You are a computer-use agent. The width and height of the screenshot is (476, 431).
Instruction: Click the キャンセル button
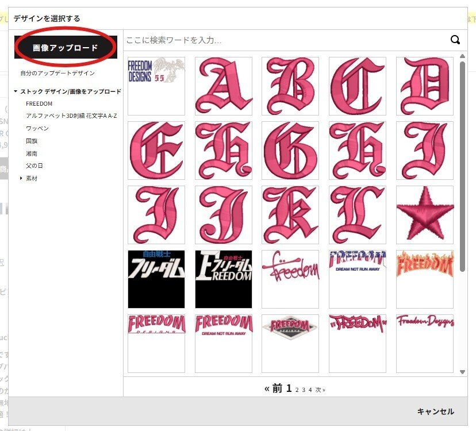pyautogui.click(x=435, y=411)
